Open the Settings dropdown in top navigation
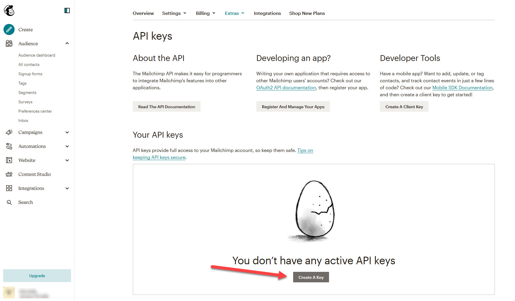Screen dimensions: 515x301 point(174,13)
